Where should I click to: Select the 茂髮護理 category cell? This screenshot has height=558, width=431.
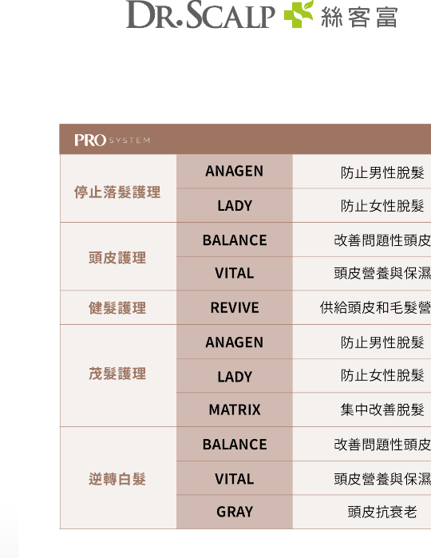(x=118, y=374)
